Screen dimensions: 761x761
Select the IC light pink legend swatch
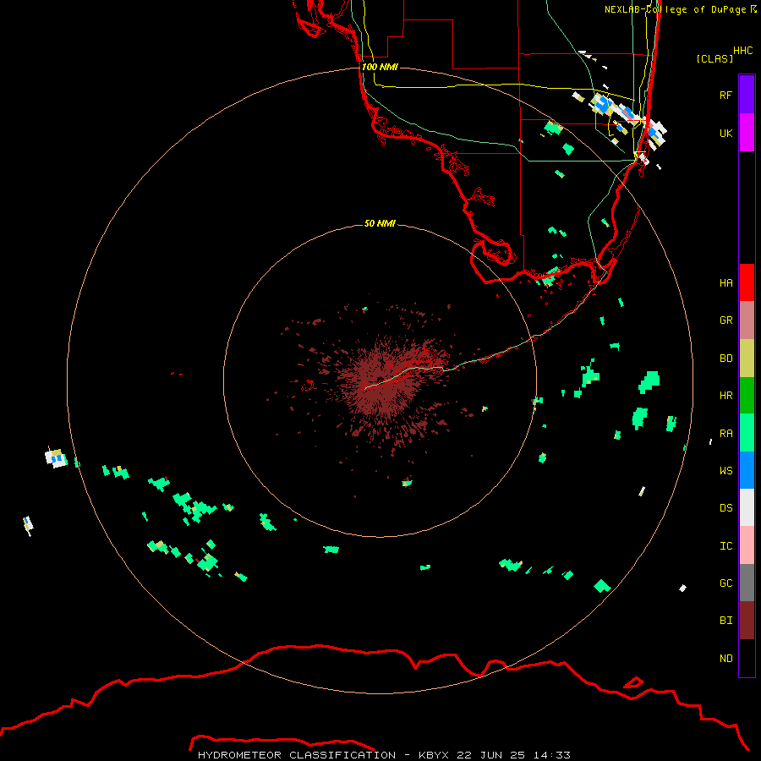pos(747,545)
